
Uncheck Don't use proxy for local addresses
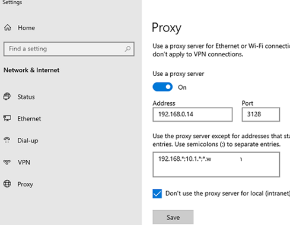(x=157, y=194)
